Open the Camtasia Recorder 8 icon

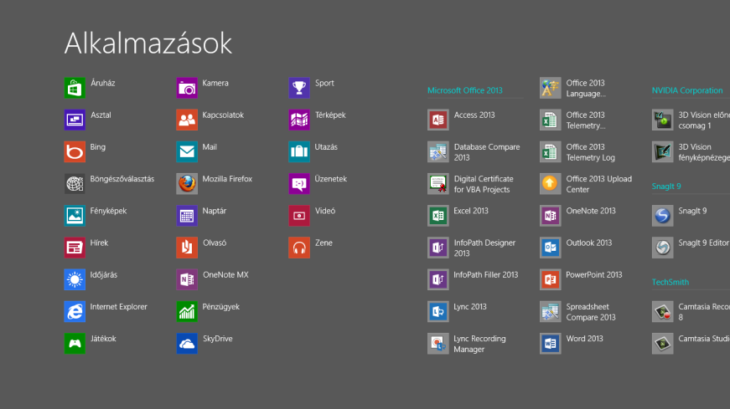click(x=662, y=311)
